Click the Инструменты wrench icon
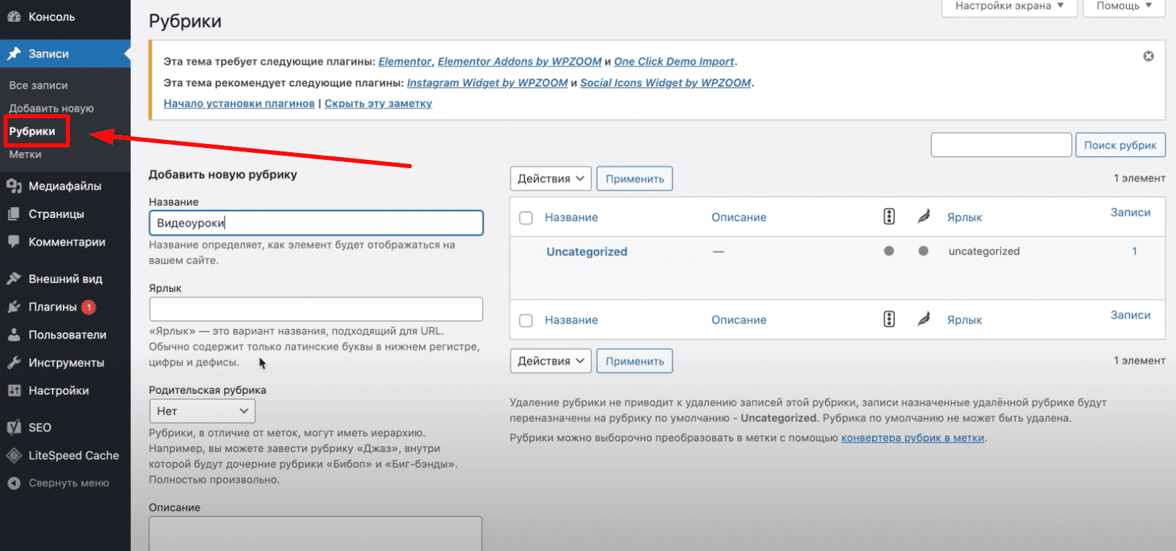 pyautogui.click(x=14, y=362)
